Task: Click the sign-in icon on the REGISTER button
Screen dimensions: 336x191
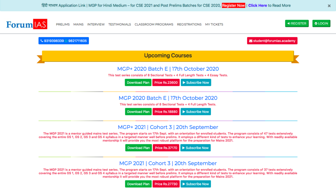Action: coord(289,23)
